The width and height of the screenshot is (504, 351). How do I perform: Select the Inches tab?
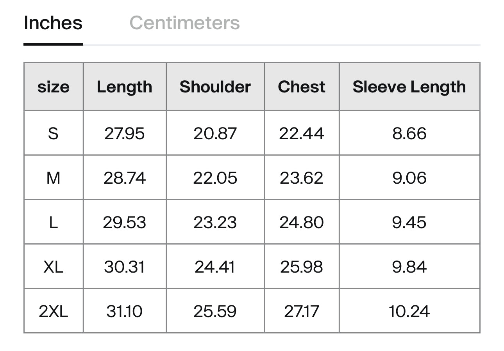[53, 23]
